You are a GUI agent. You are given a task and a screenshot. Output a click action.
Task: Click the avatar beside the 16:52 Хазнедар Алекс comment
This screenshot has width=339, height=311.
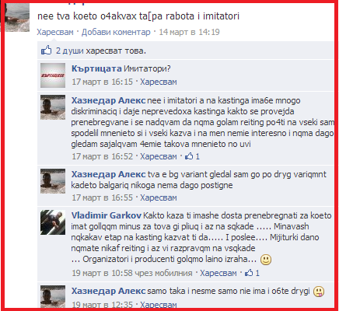pos(53,107)
